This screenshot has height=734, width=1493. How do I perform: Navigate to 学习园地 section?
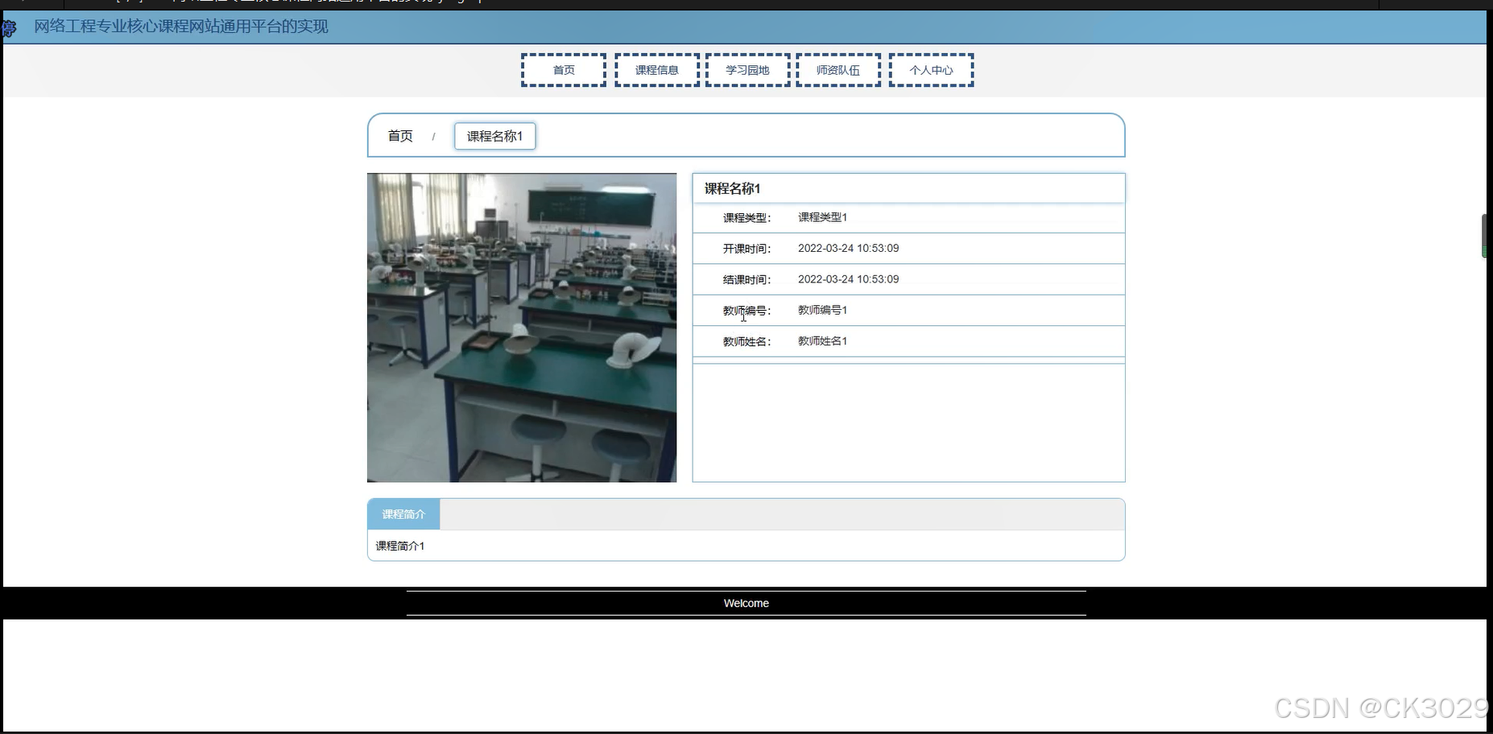(x=747, y=69)
